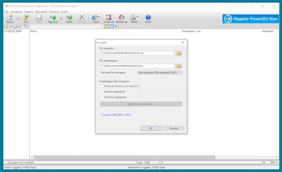
Task: Expand the view mode dropdown arrow
Action: pyautogui.click(x=116, y=27)
